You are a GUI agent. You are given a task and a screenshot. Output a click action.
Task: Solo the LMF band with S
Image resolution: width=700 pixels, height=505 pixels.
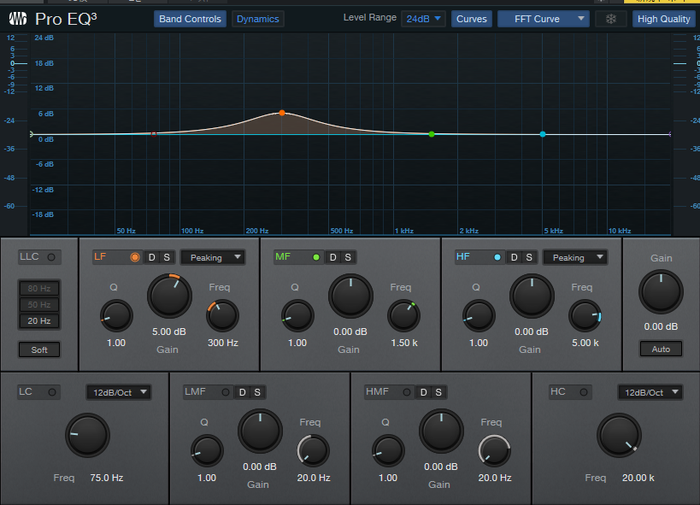(x=257, y=392)
